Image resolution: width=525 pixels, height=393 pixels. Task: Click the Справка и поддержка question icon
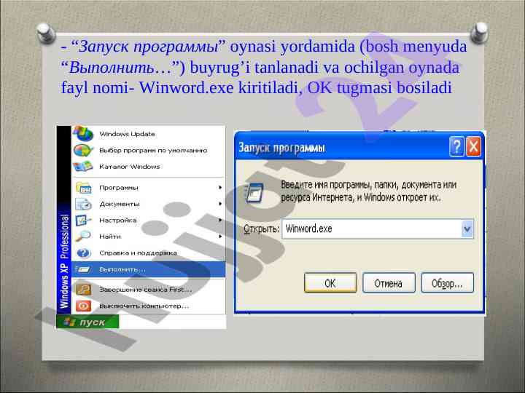83,253
